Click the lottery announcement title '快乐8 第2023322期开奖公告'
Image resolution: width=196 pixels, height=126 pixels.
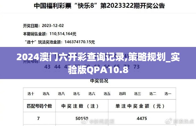point(99,6)
